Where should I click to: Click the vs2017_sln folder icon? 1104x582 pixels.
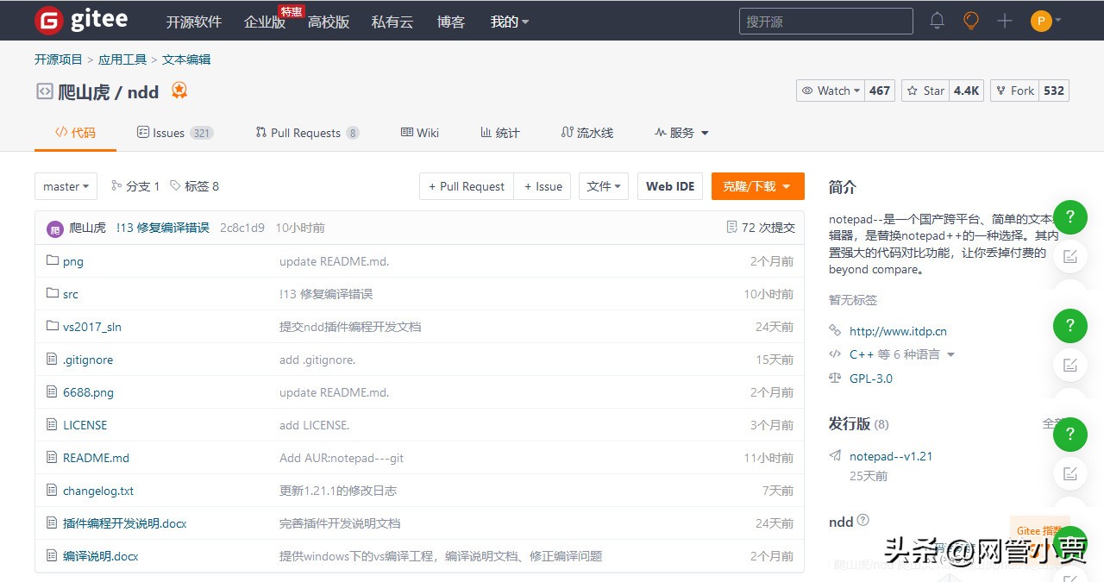coord(53,326)
